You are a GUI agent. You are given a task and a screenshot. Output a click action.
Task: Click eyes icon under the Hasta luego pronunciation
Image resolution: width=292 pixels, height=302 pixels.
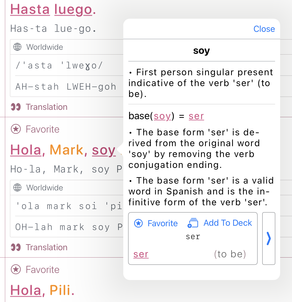pyautogui.click(x=16, y=107)
